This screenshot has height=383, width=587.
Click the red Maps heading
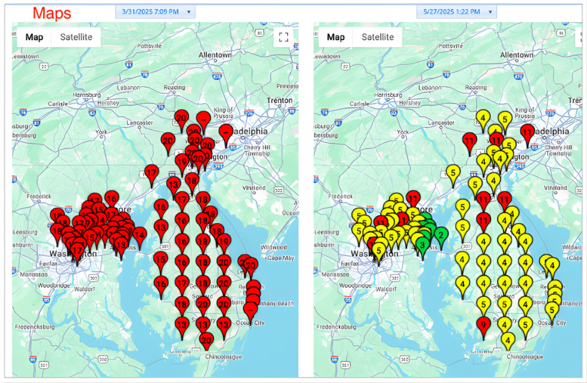[50, 13]
